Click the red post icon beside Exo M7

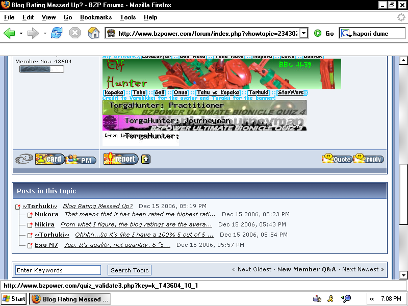(29, 245)
